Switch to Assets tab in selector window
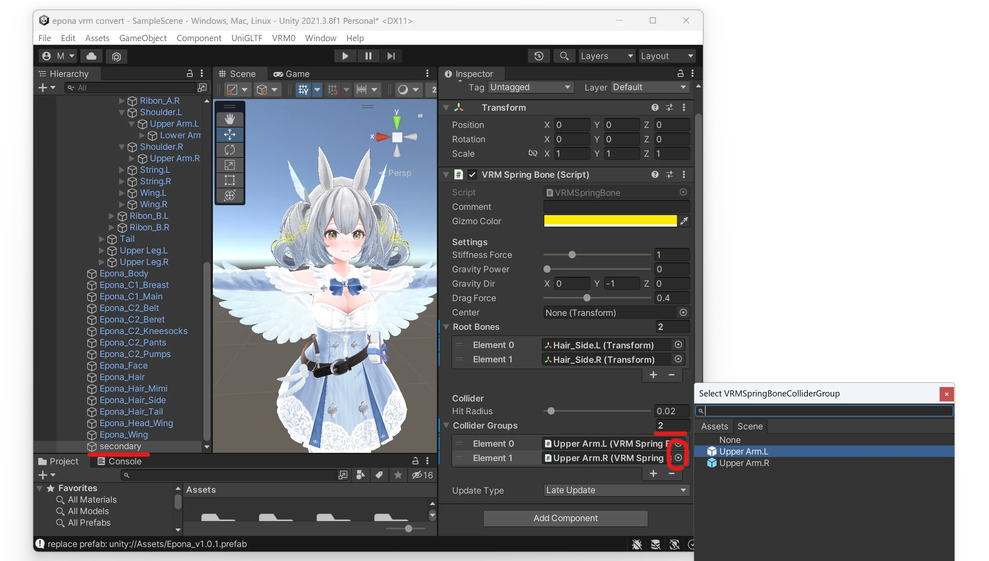 714,427
